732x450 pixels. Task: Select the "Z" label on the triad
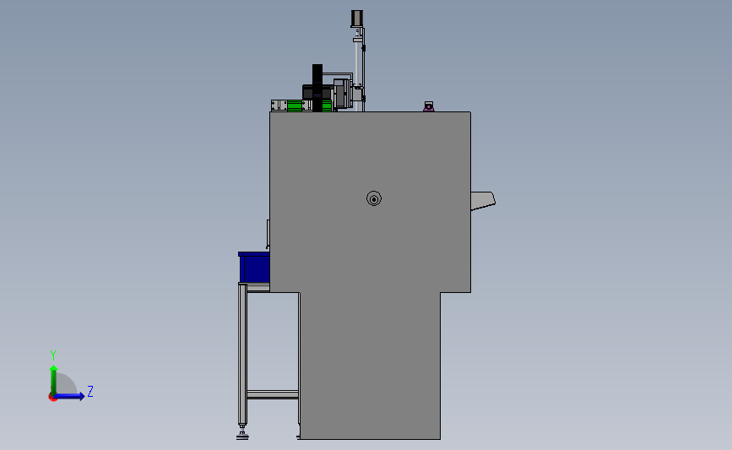[90, 391]
